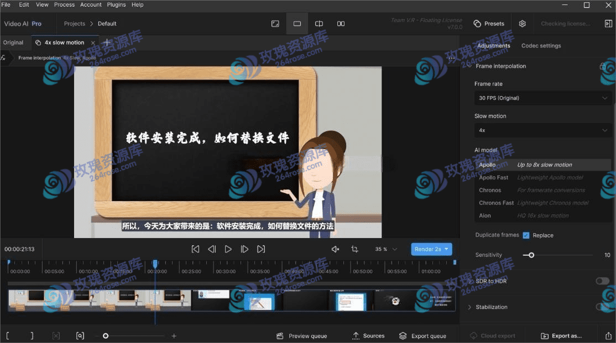
Task: Switch to the Adjustments tab
Action: click(493, 45)
